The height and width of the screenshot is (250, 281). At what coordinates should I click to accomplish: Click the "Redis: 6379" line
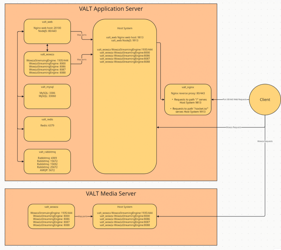tap(47, 126)
